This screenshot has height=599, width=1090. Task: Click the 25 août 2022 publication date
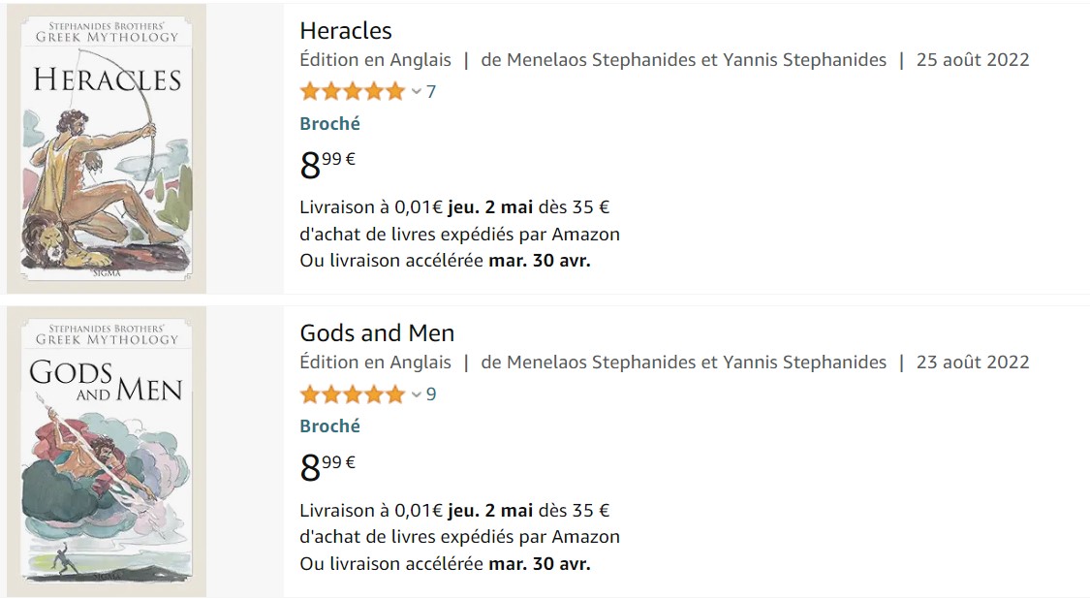pos(972,60)
